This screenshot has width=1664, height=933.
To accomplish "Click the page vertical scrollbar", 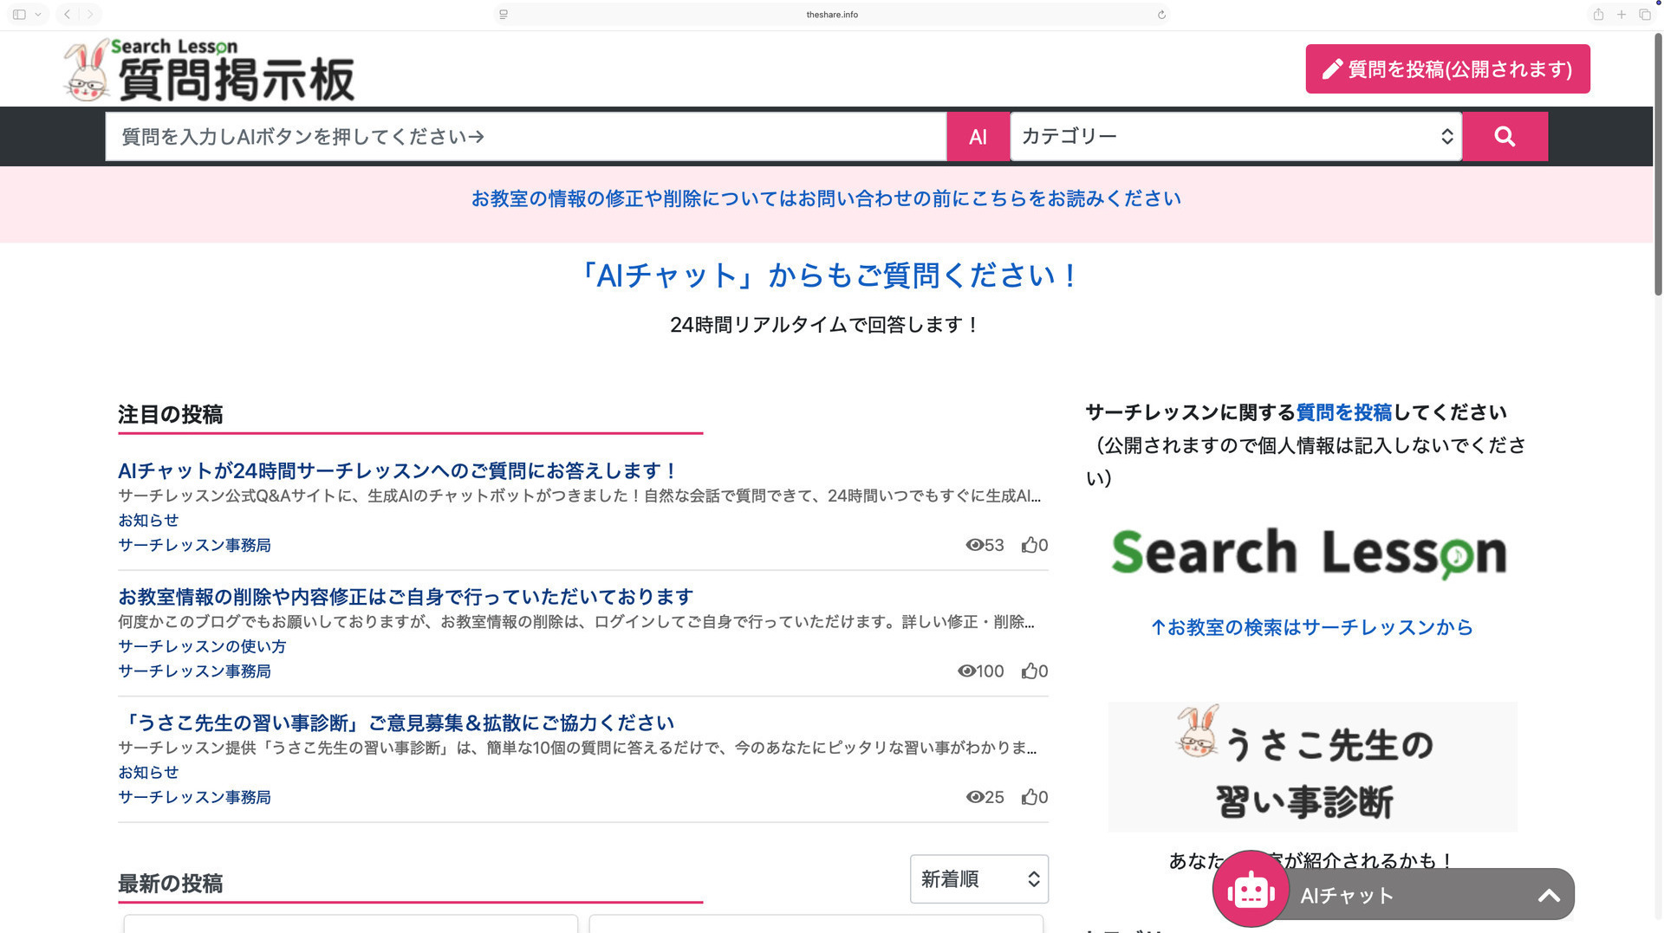I will [1658, 165].
